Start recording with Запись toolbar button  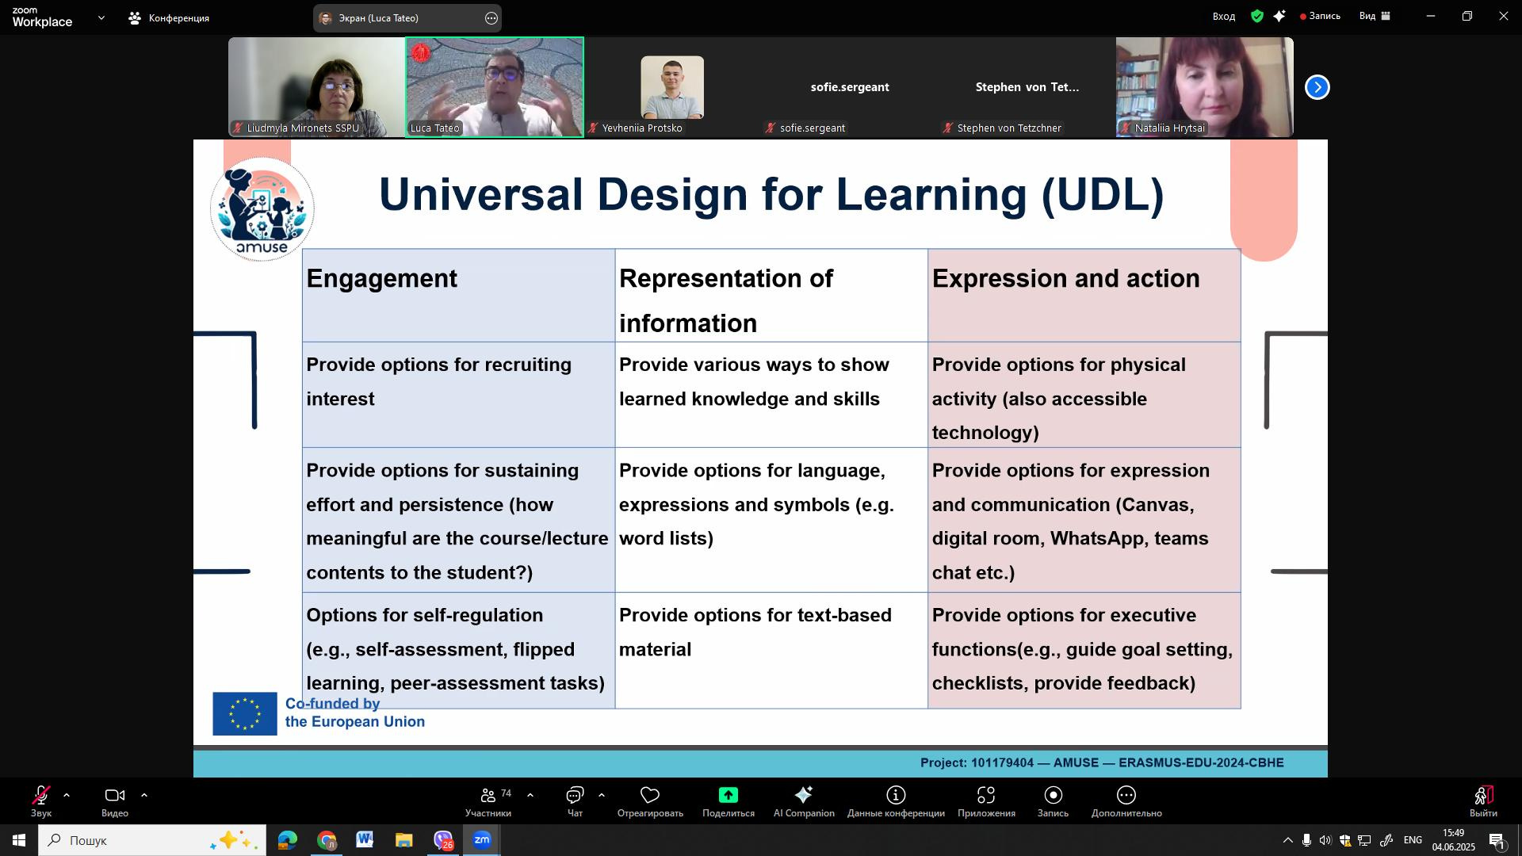point(1053,801)
